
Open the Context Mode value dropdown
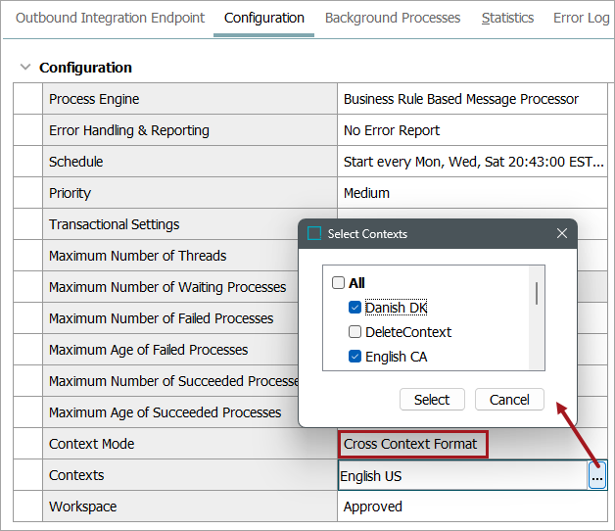click(x=411, y=444)
